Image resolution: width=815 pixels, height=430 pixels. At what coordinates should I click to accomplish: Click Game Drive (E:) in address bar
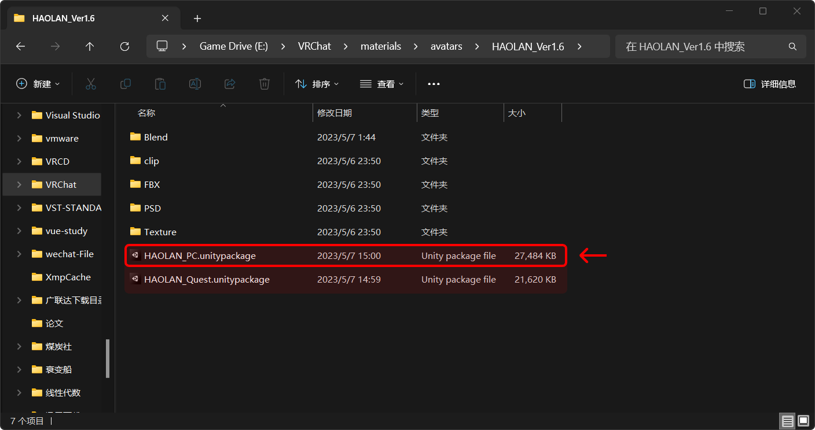coord(234,46)
